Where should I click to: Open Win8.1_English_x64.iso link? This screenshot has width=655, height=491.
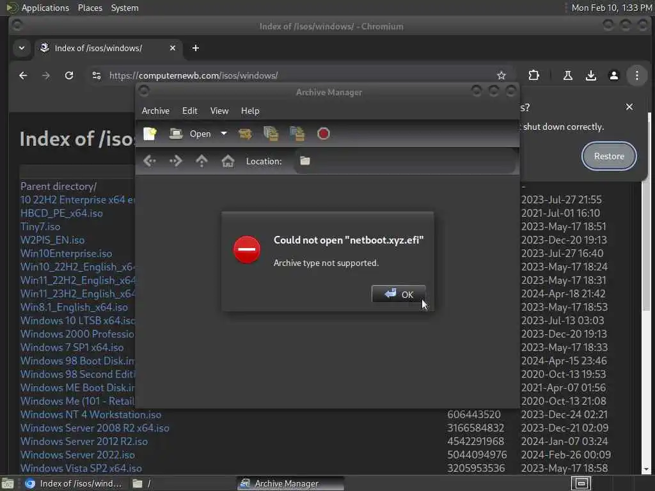coord(74,308)
